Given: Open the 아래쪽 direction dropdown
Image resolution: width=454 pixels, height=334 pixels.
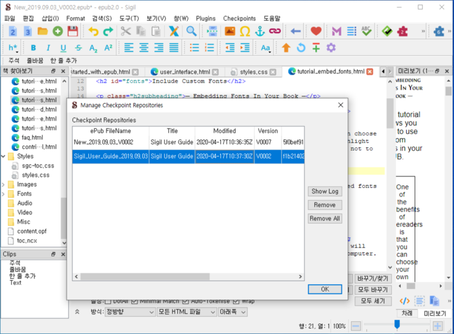Looking at the screenshot, I should tap(233, 312).
